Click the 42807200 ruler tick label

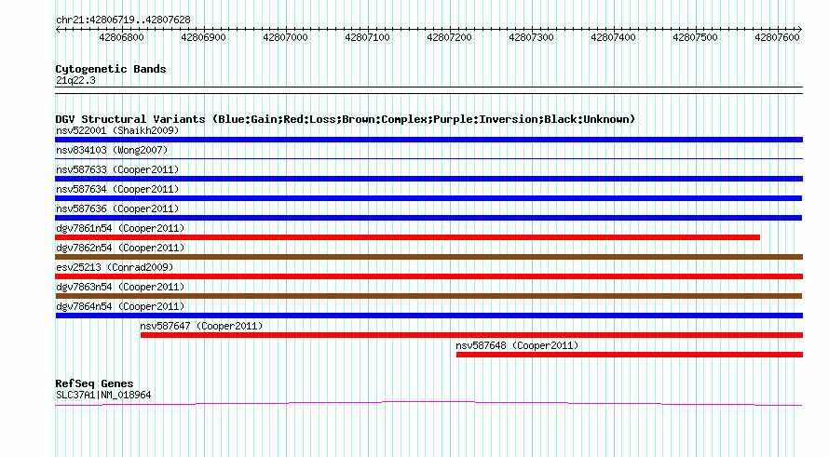(x=449, y=37)
